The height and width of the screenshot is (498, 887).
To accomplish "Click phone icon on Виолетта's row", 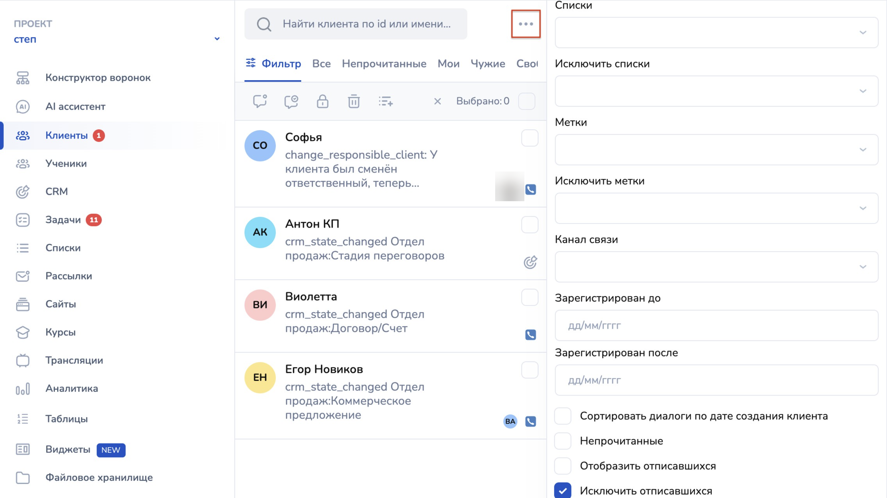I will (x=530, y=335).
